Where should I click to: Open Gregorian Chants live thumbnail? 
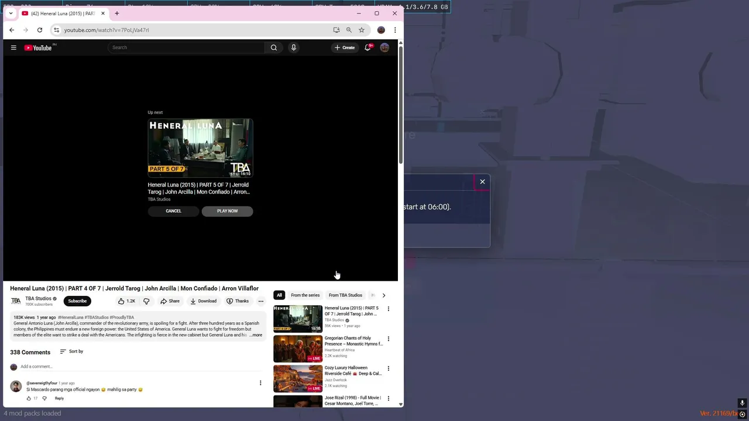click(298, 348)
